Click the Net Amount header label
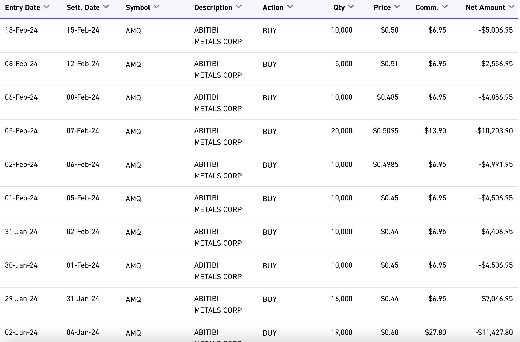The image size is (520, 342). [485, 8]
